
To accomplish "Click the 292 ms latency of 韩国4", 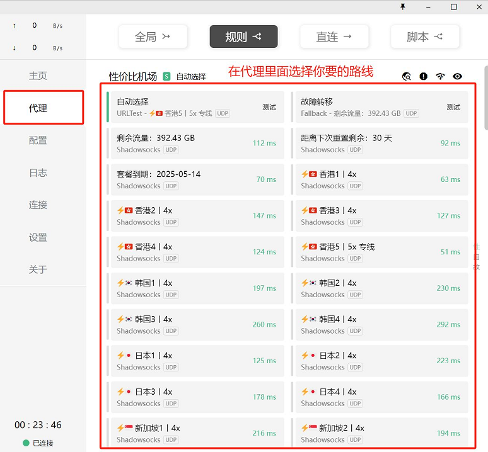I will [448, 325].
